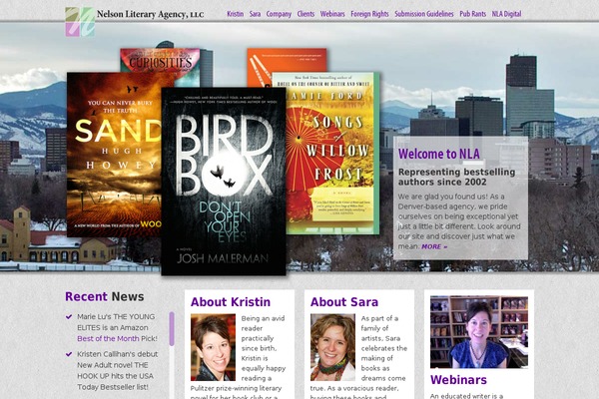Click Kristen Callihan's THE HOOK UP news item
599x399 pixels.
(117, 370)
